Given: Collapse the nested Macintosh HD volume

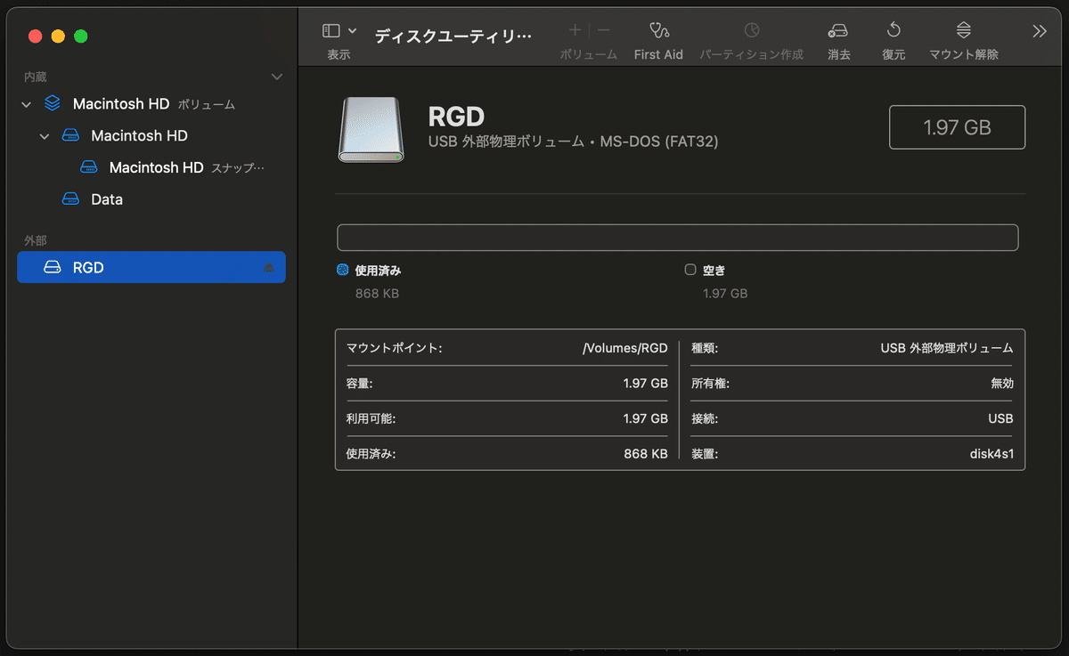Looking at the screenshot, I should (45, 136).
